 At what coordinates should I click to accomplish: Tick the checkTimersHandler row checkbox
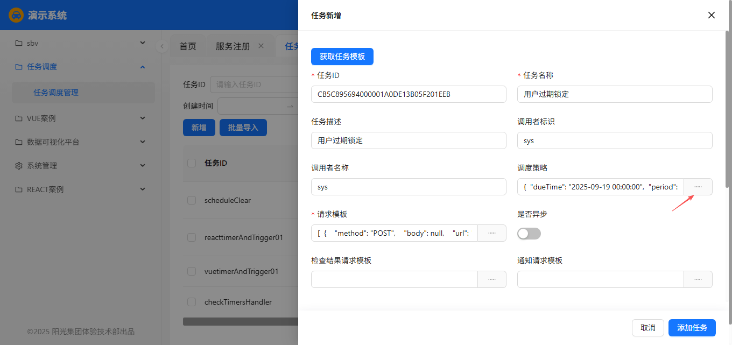192,302
